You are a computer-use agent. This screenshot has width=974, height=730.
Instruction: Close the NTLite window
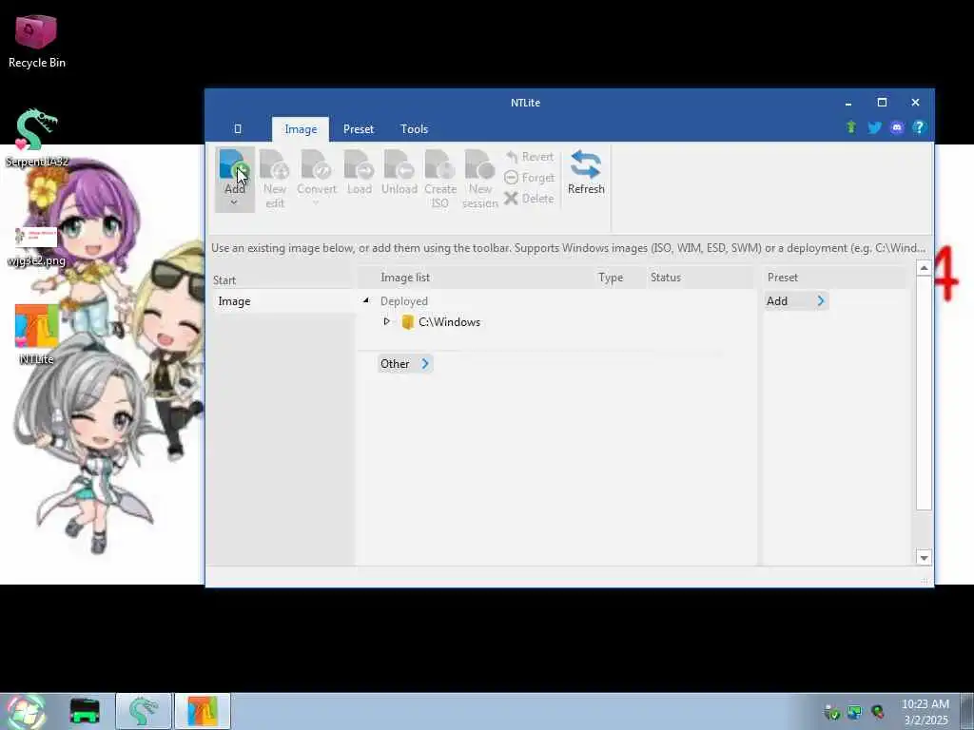tap(915, 103)
